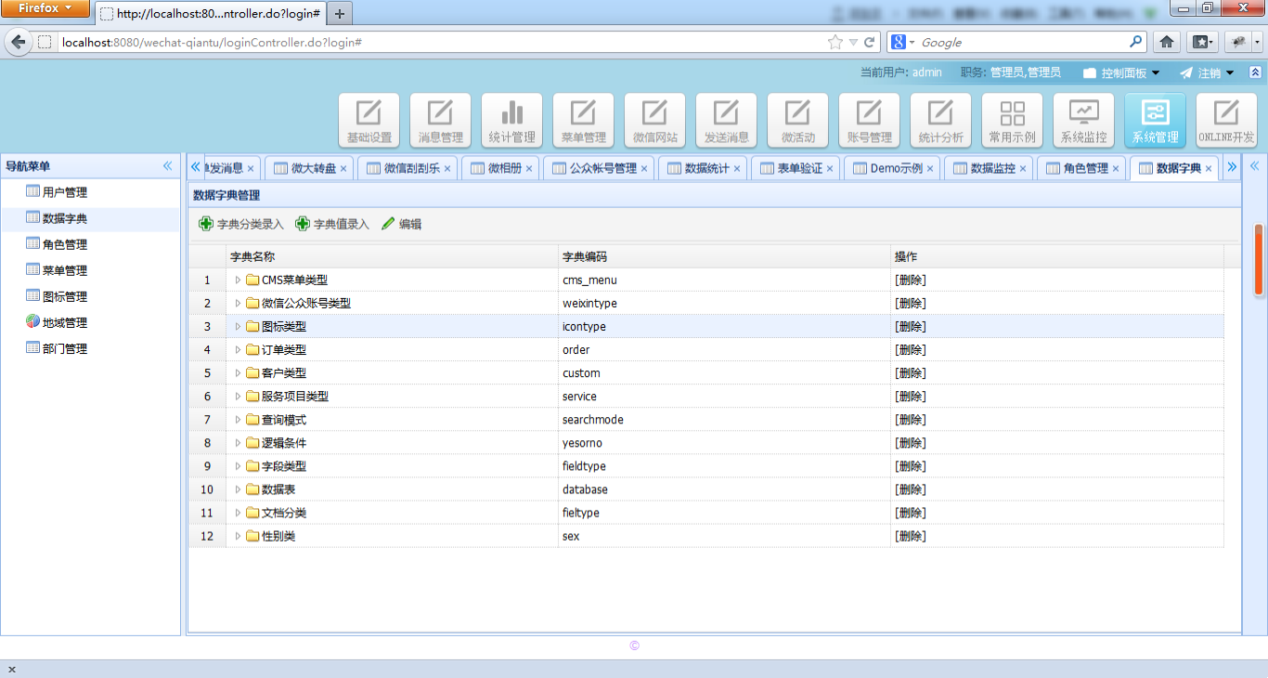
Task: Expand the 图标类型 tree node
Action: coord(238,326)
